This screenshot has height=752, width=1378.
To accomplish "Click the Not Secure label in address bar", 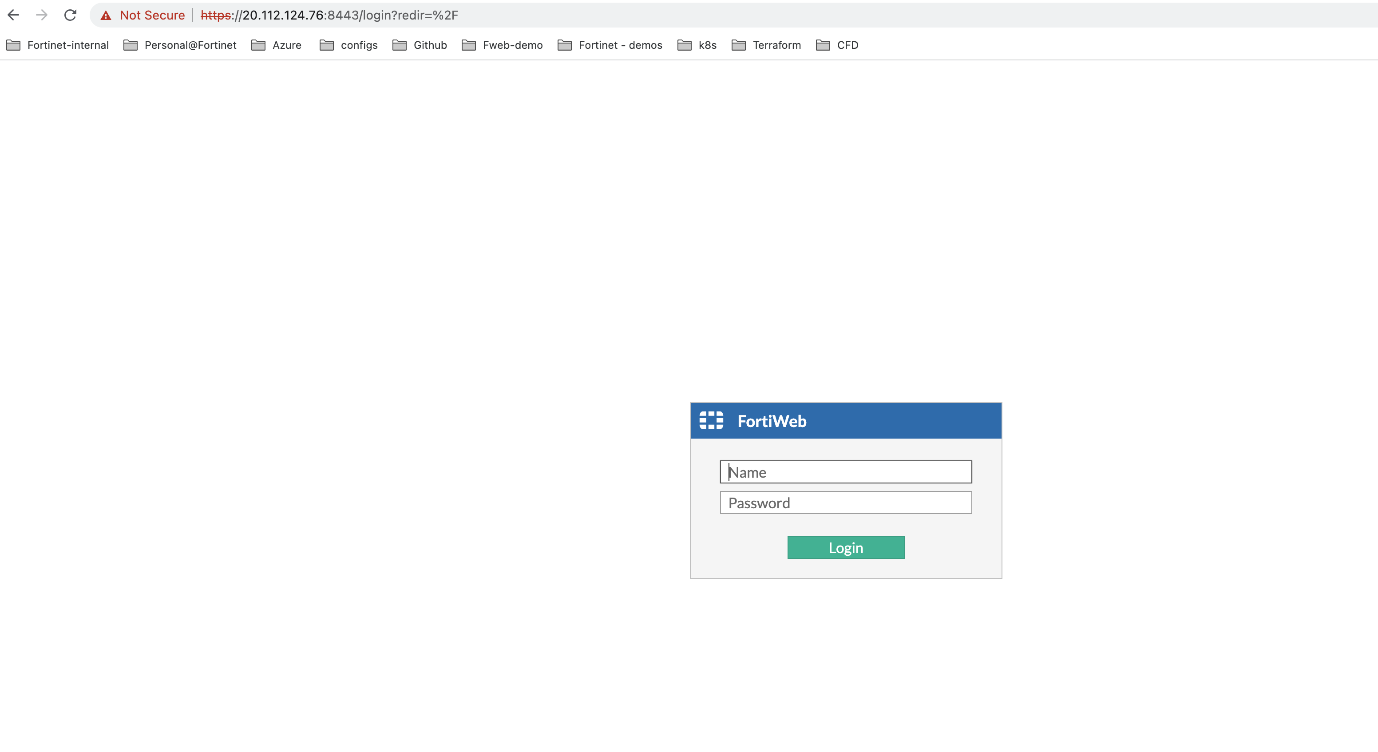I will pos(152,15).
